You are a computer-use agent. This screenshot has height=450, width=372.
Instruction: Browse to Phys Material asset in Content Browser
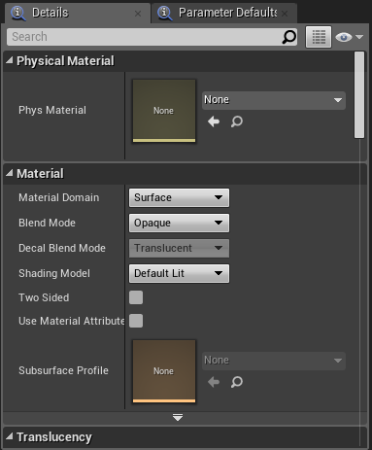(237, 121)
